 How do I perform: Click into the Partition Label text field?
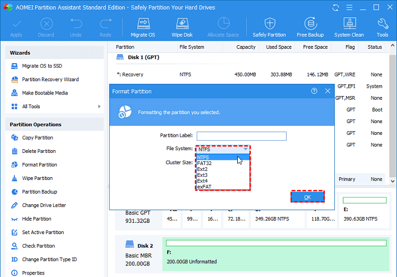pyautogui.click(x=241, y=136)
